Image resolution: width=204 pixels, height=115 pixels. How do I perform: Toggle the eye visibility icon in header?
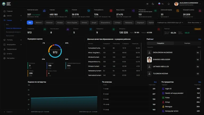pyautogui.click(x=147, y=4)
